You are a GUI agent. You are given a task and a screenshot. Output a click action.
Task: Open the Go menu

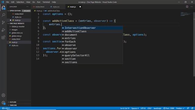click(34, 2)
